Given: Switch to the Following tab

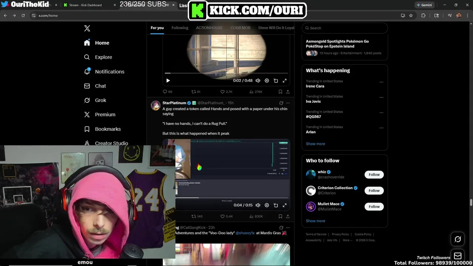Looking at the screenshot, I should (x=180, y=28).
